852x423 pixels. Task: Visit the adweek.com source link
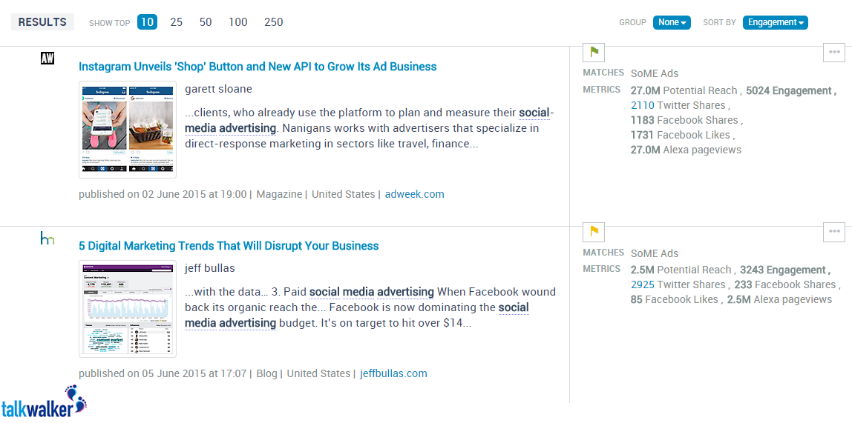point(415,194)
